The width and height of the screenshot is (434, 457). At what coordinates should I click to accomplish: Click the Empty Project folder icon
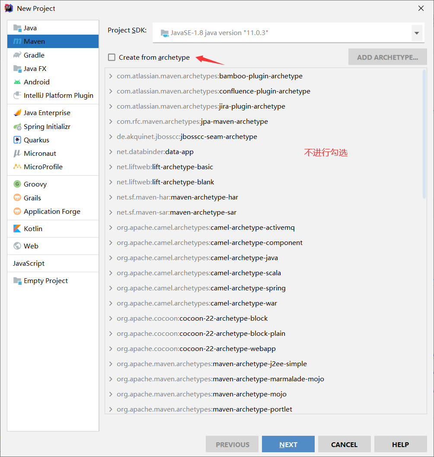(17, 281)
